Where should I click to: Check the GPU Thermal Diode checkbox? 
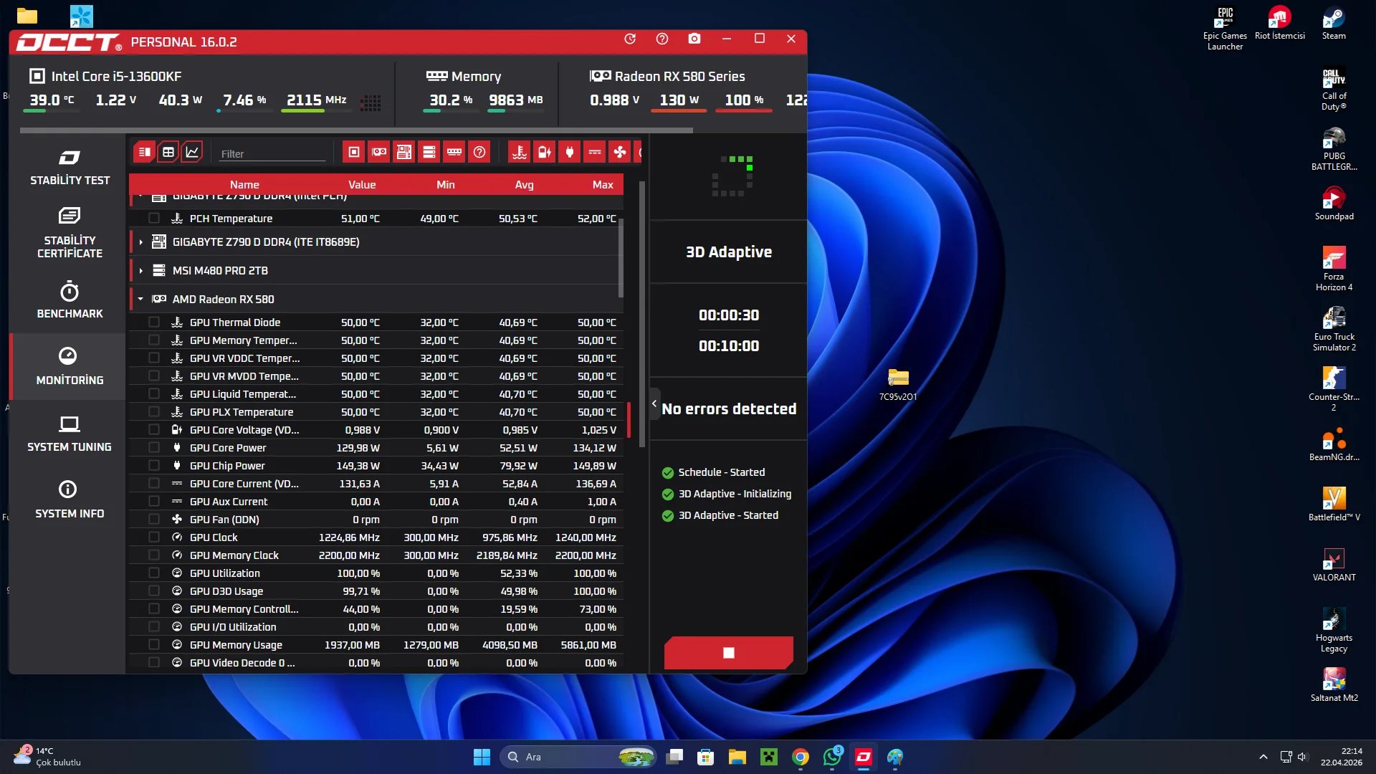pos(154,322)
